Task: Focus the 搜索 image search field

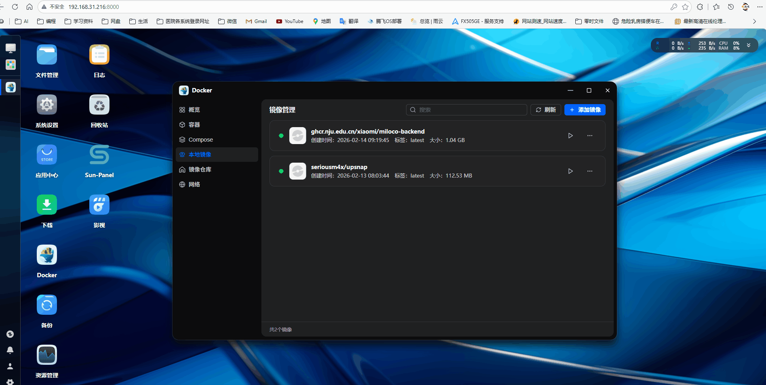Action: coord(467,110)
